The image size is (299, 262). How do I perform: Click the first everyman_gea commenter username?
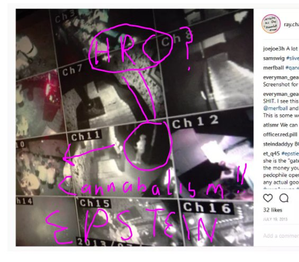click(x=280, y=77)
